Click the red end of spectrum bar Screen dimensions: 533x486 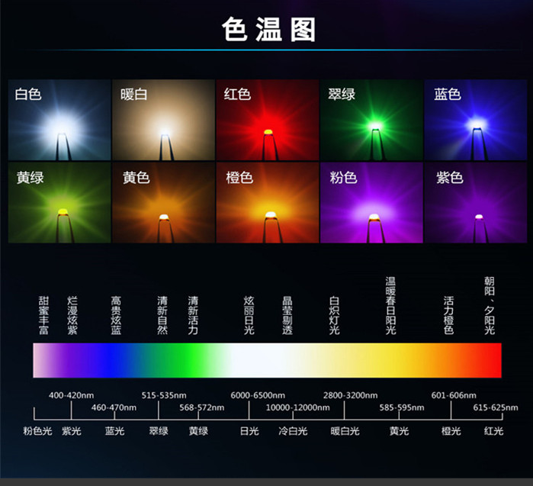(488, 360)
